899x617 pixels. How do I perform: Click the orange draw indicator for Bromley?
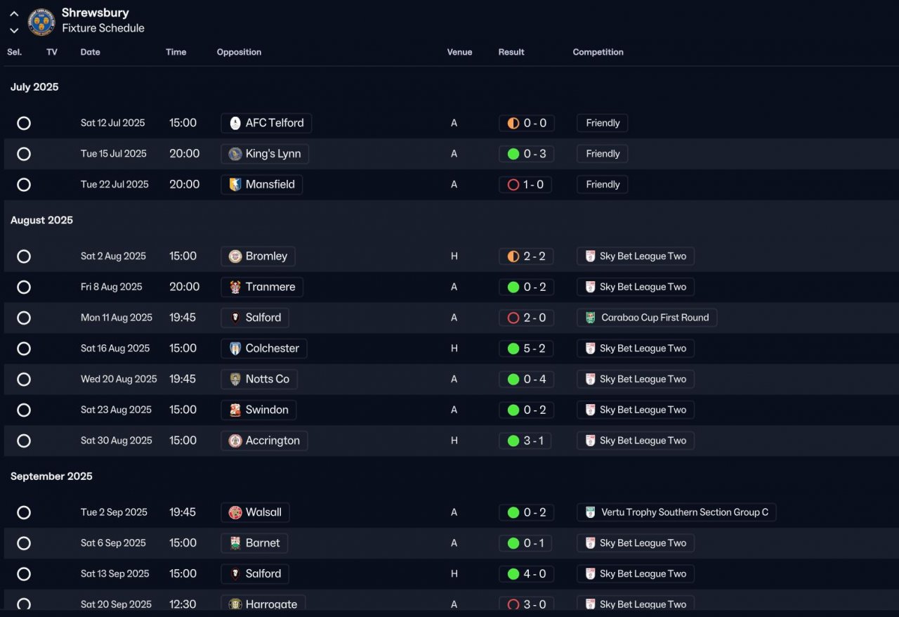(x=513, y=256)
